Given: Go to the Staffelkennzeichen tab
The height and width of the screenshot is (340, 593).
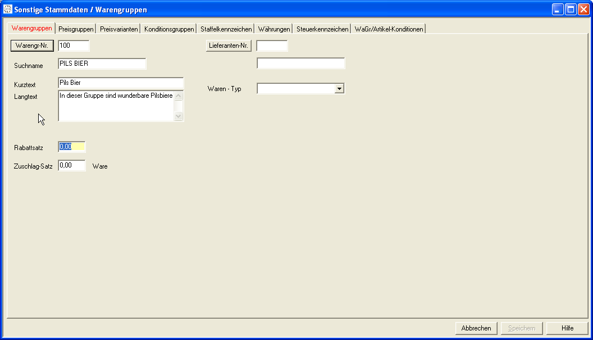Looking at the screenshot, I should pos(226,29).
